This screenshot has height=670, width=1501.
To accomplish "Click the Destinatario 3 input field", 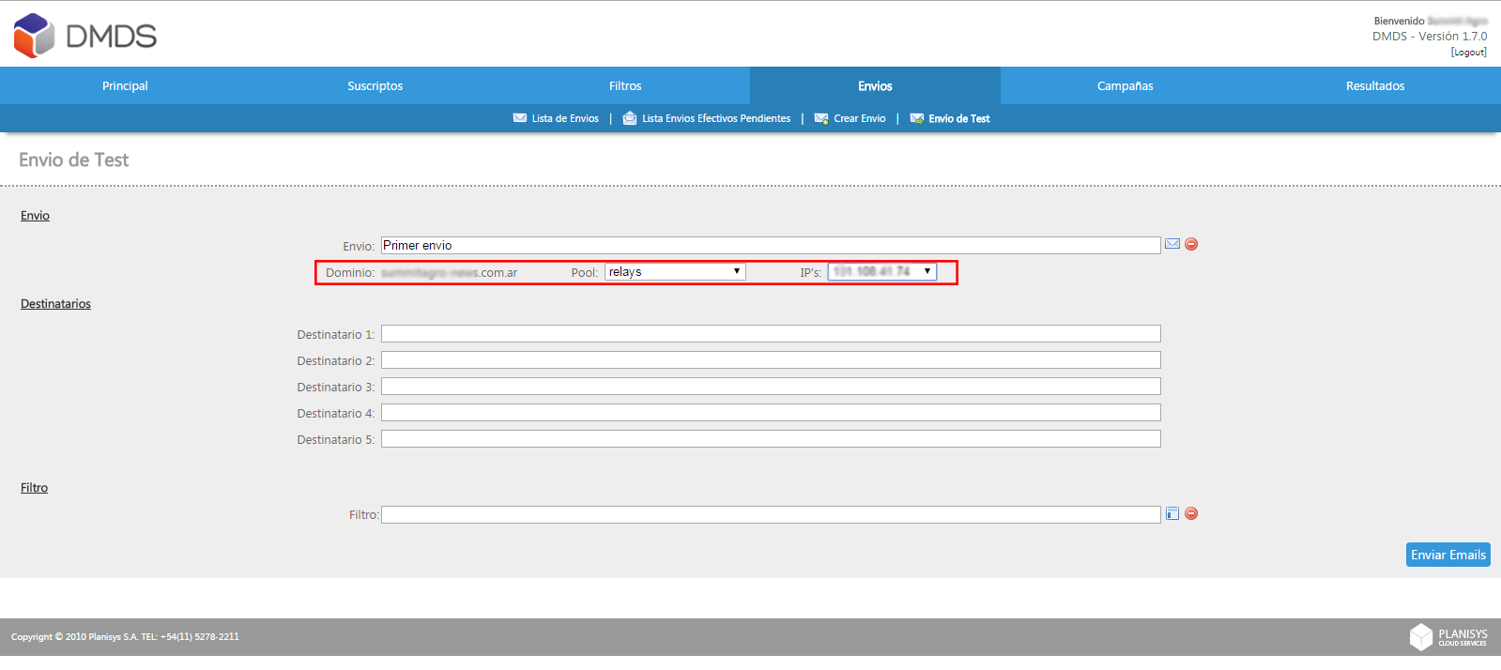I will tap(771, 387).
